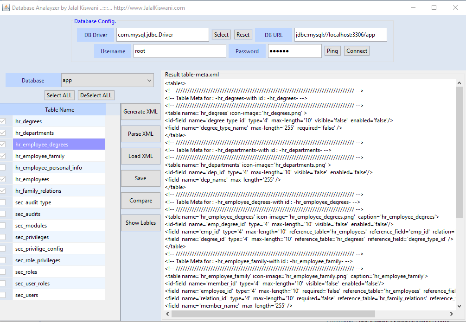Connect to the database
Image resolution: width=466 pixels, height=322 pixels.
click(357, 51)
